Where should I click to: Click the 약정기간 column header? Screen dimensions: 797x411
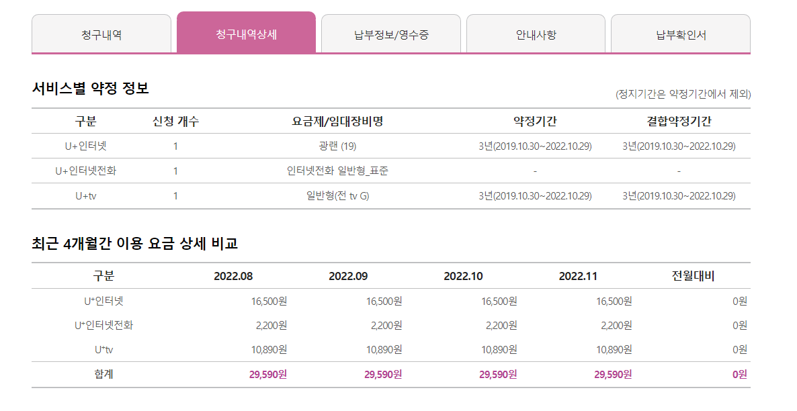point(535,122)
